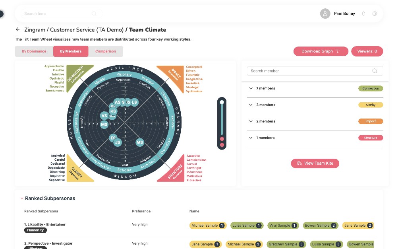398x249 pixels.
Task: Click the Team Climate heading
Action: 147,30
